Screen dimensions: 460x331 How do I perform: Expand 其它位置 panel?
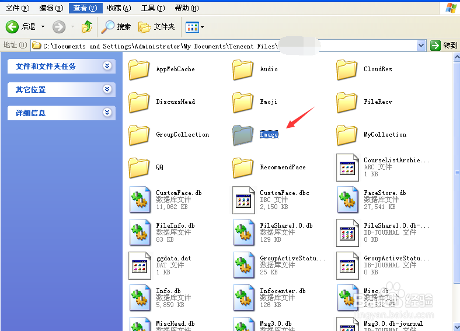107,89
